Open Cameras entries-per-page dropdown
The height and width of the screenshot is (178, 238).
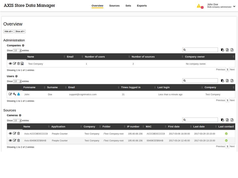point(17,120)
